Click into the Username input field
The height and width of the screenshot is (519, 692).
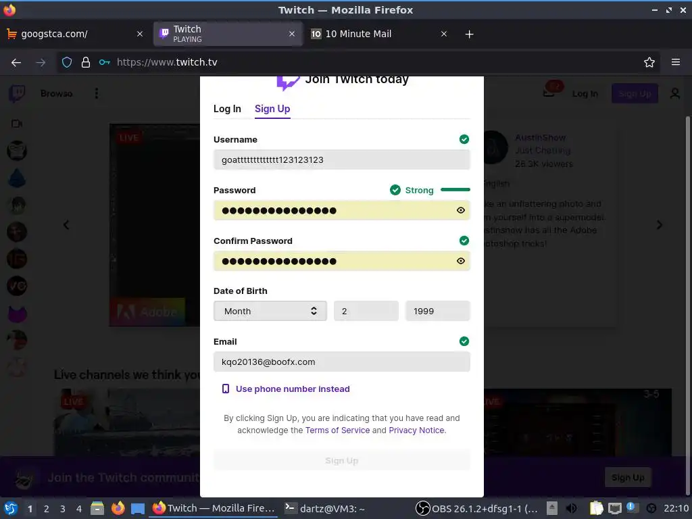(341, 159)
